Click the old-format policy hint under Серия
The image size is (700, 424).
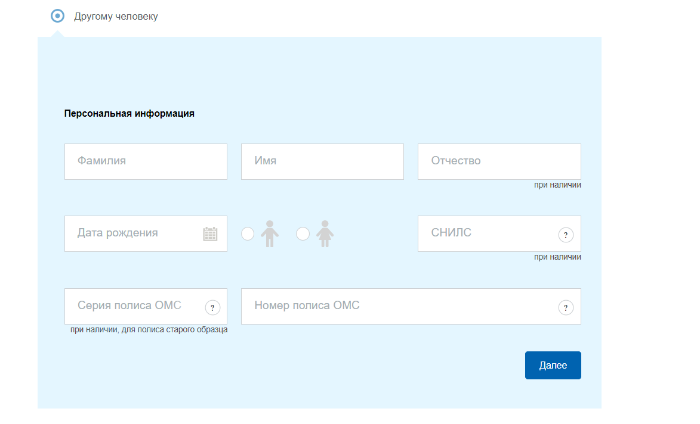(x=149, y=329)
